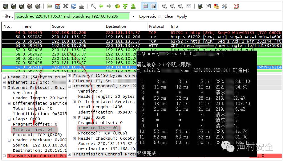Viewport: 283px width, 161px height.
Task: Expand the Frame 71 tree node
Action: pyautogui.click(x=4, y=77)
